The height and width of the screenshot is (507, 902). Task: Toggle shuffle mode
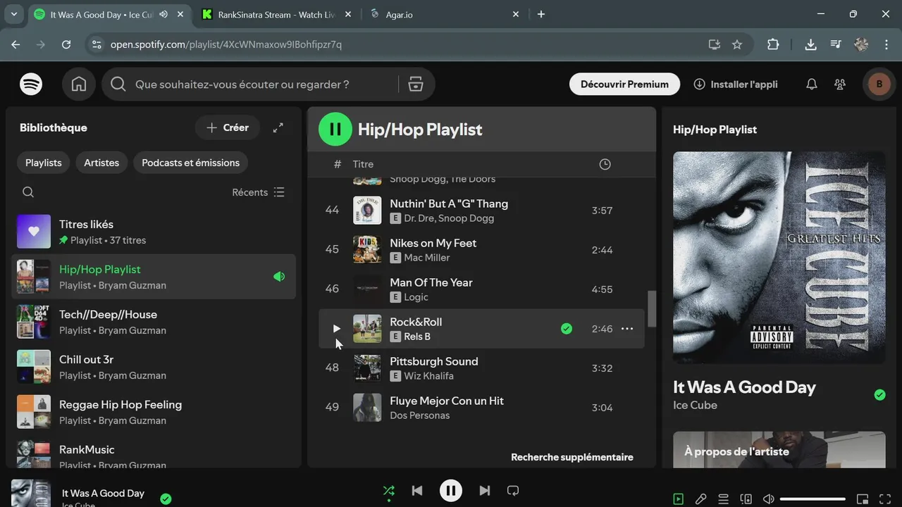point(389,491)
